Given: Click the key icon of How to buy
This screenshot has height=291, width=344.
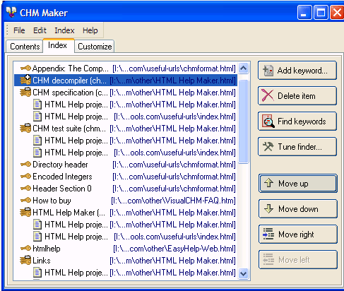Looking at the screenshot, I should coord(25,200).
